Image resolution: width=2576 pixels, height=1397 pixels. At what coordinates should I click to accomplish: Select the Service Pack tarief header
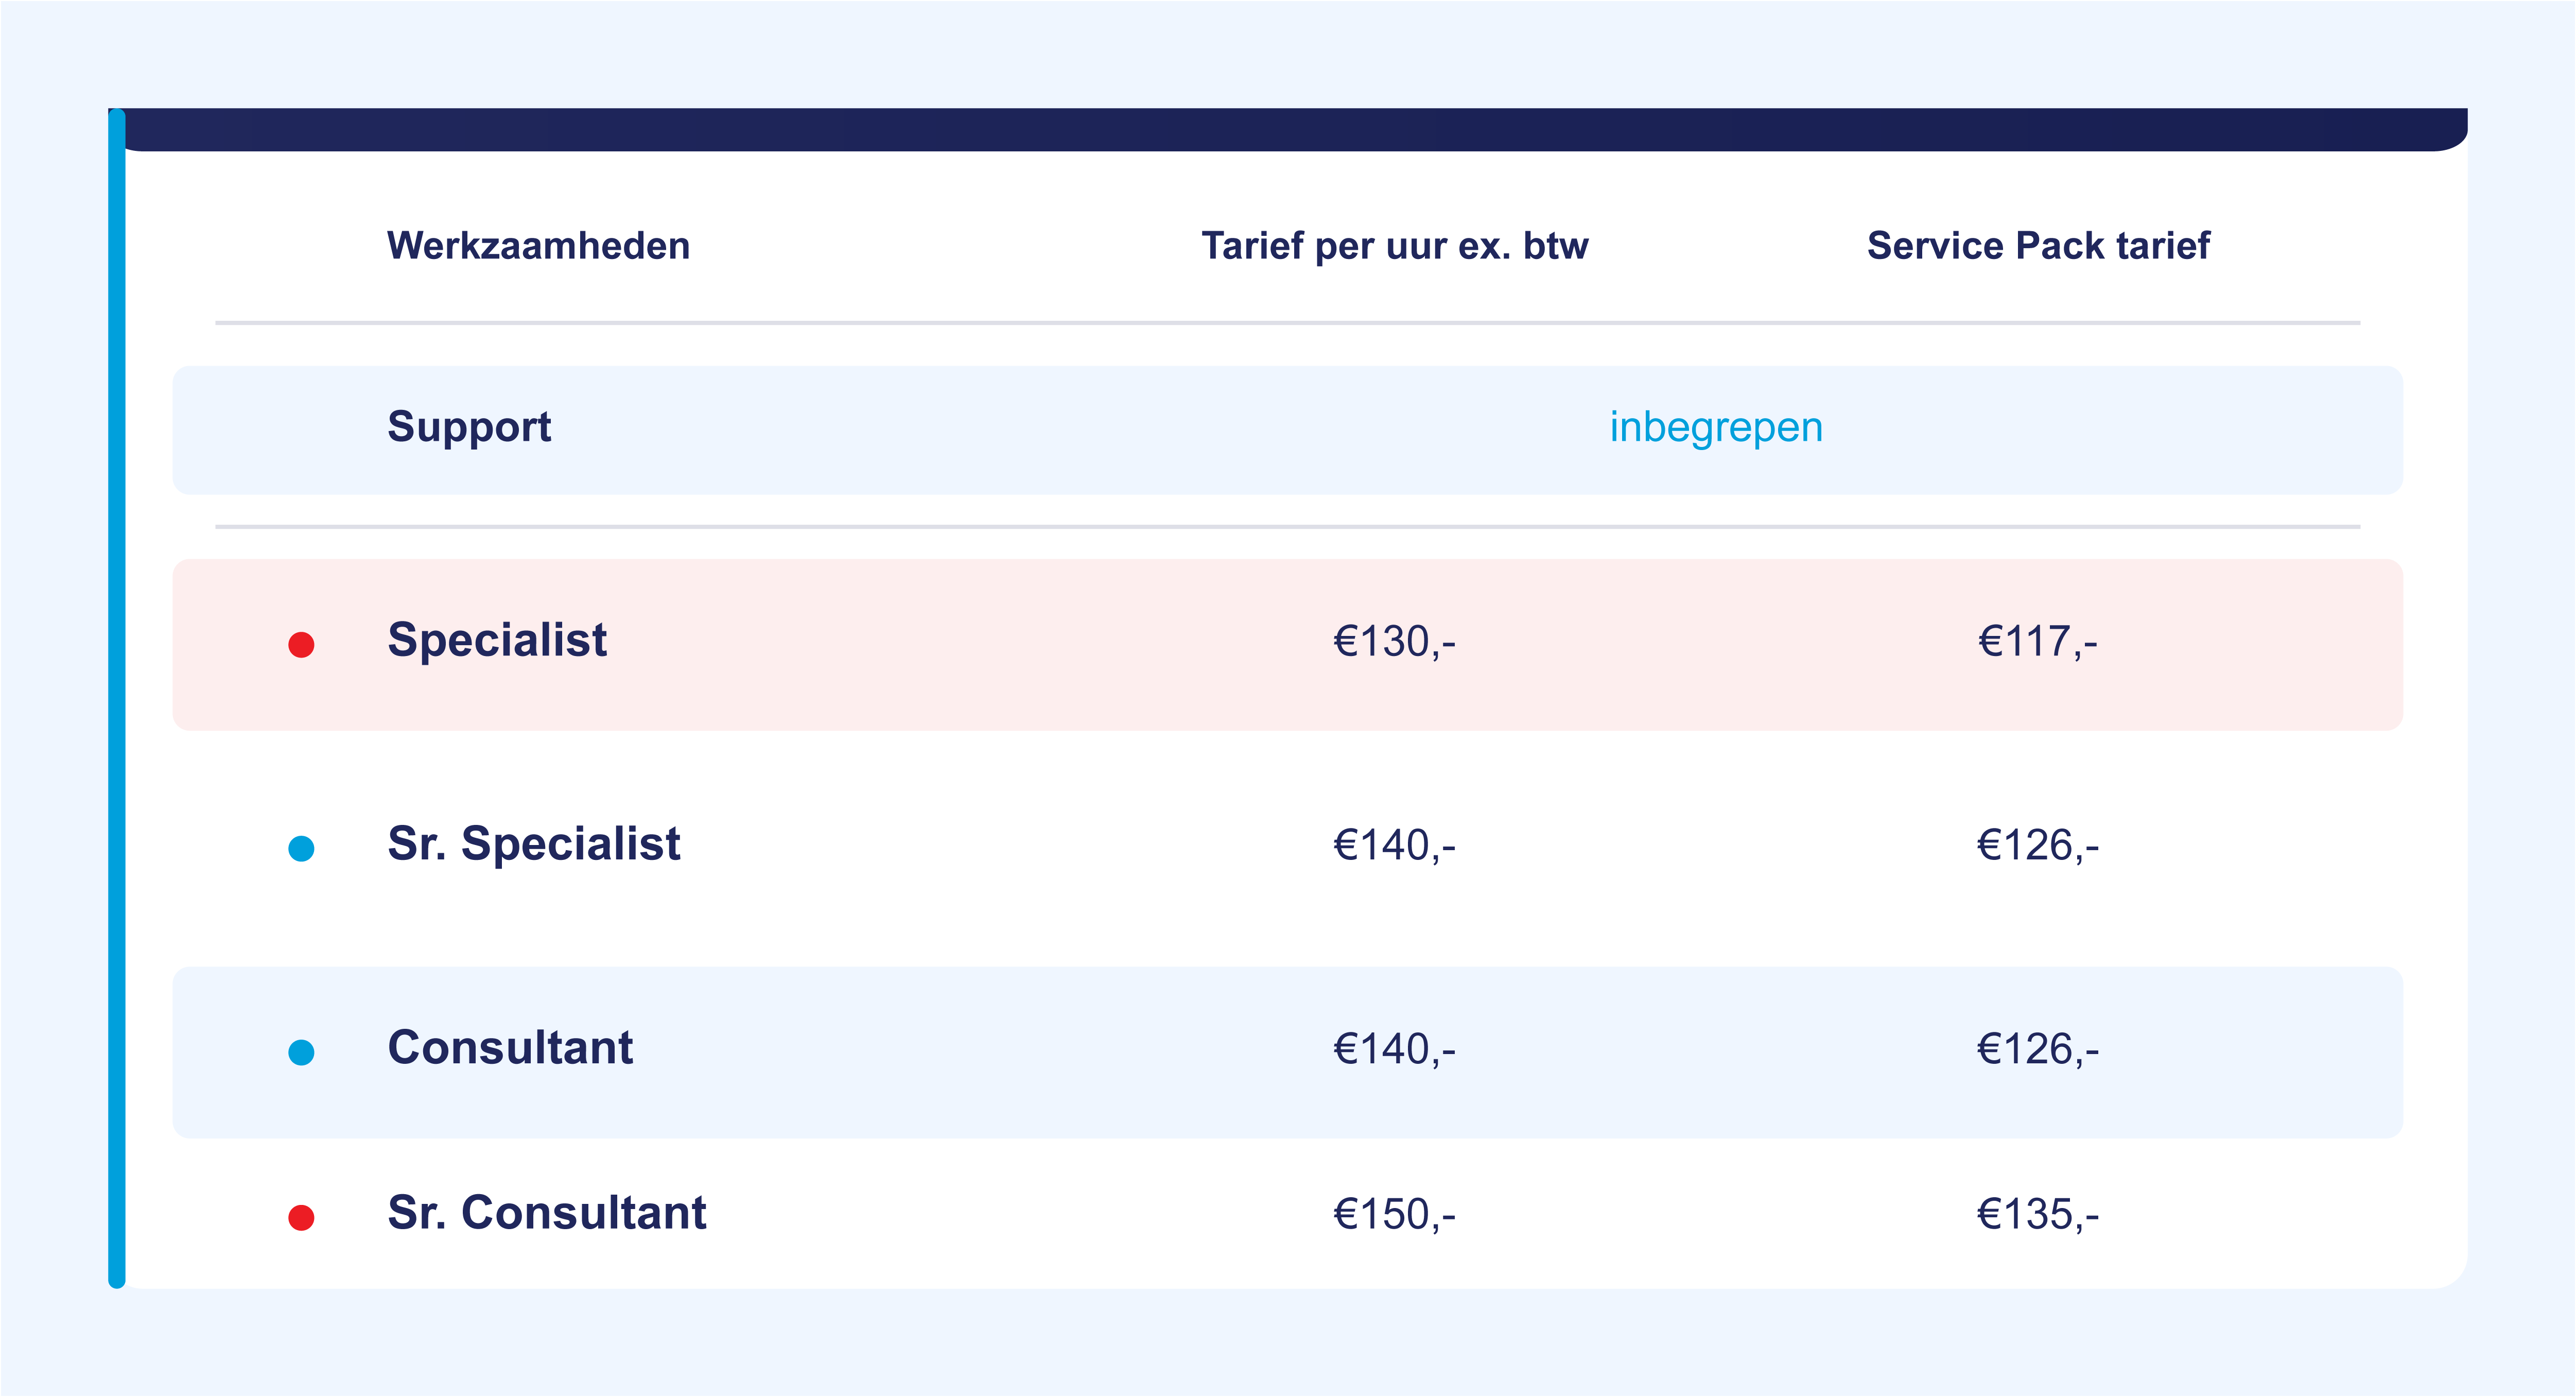coord(2038,246)
